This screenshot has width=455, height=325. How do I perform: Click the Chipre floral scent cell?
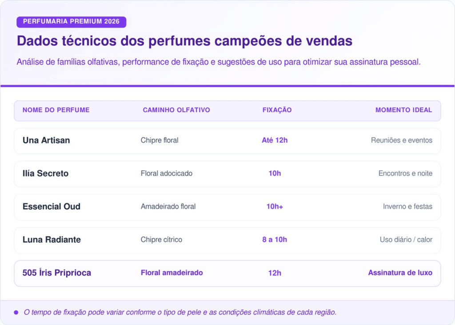[160, 140]
